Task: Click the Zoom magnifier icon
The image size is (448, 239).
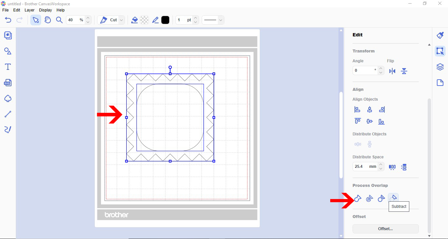Action: (x=59, y=20)
